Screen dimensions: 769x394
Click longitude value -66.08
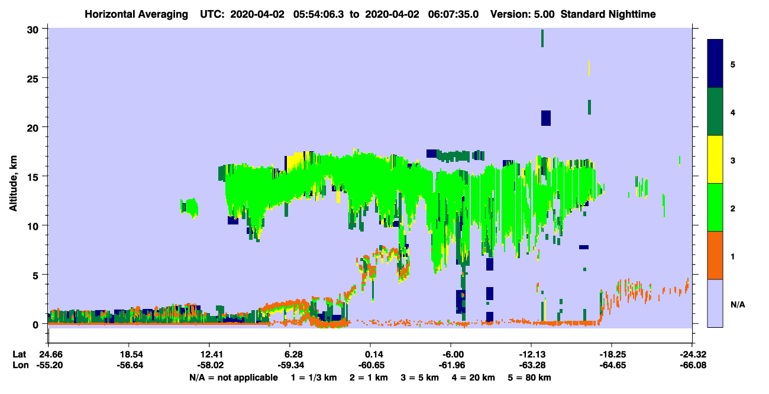(x=692, y=365)
